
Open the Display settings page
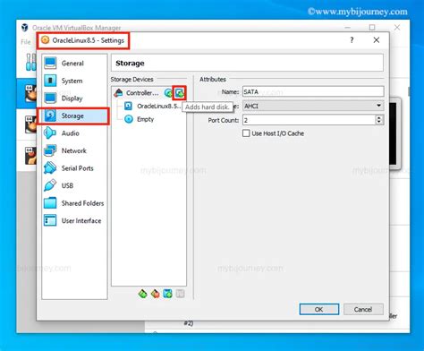pyautogui.click(x=74, y=98)
